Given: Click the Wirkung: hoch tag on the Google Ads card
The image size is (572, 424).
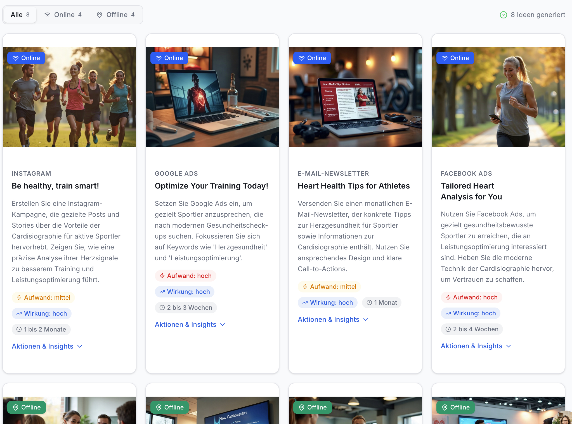Looking at the screenshot, I should [x=185, y=292].
